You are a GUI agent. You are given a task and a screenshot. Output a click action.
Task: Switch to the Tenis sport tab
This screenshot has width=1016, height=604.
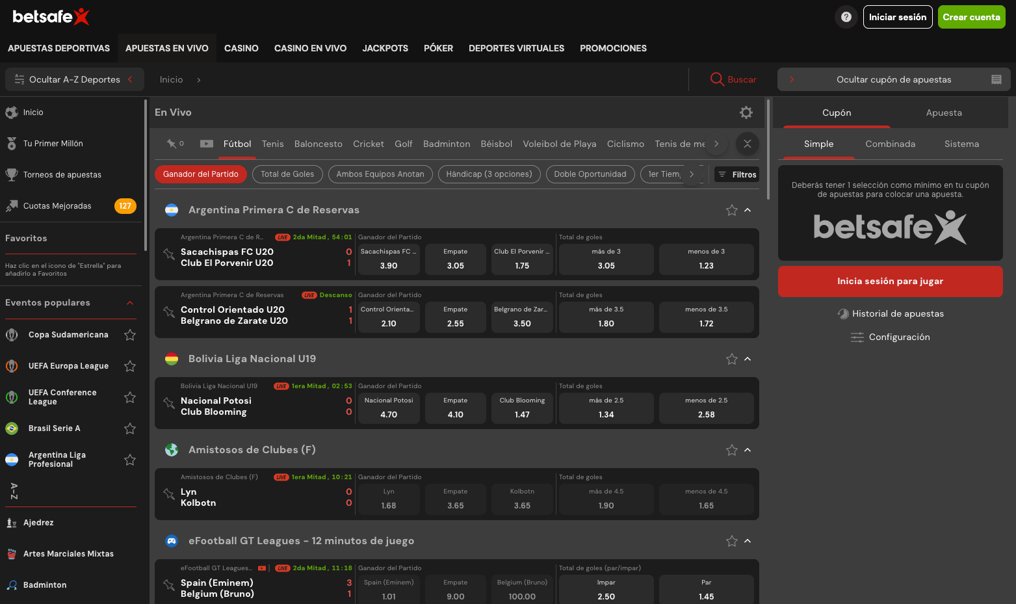[272, 144]
